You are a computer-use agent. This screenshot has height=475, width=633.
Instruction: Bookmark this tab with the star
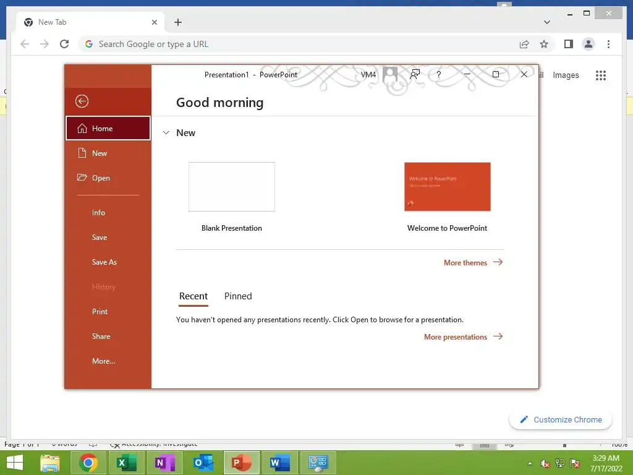point(544,44)
